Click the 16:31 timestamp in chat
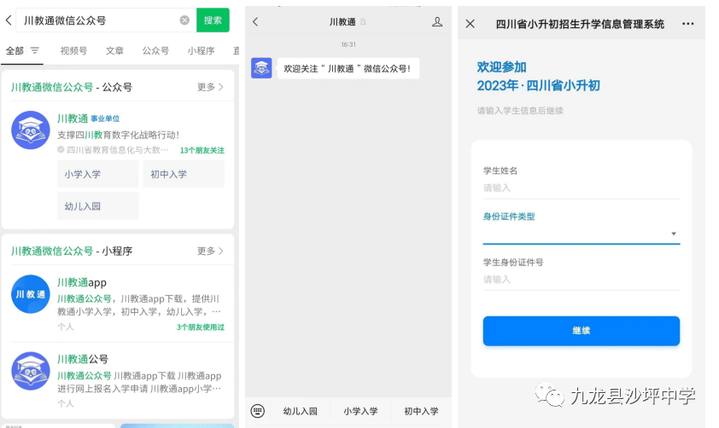 [348, 44]
